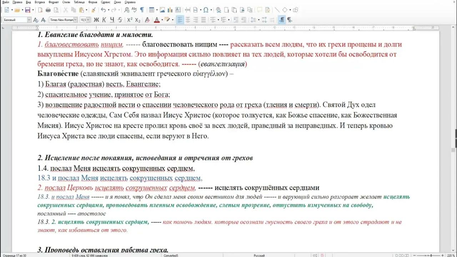Image resolution: width=457 pixels, height=257 pixels.
Task: Click the New Style from Selection icon
Action: pyautogui.click(x=44, y=20)
